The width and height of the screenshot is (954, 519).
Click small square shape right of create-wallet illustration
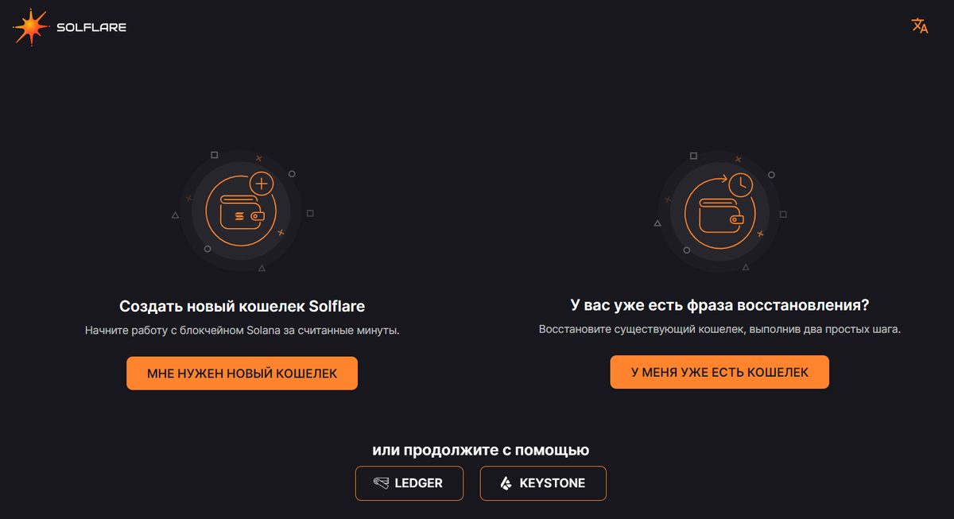tap(310, 213)
